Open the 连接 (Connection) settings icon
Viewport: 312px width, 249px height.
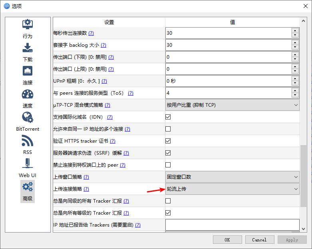pos(28,71)
